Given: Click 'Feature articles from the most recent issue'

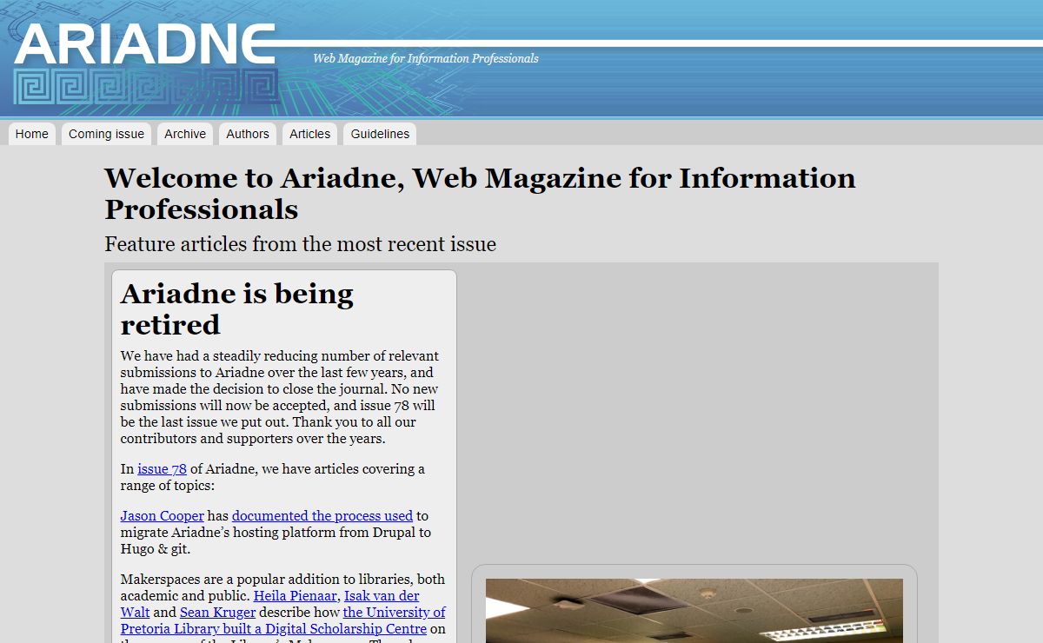Looking at the screenshot, I should (x=300, y=244).
